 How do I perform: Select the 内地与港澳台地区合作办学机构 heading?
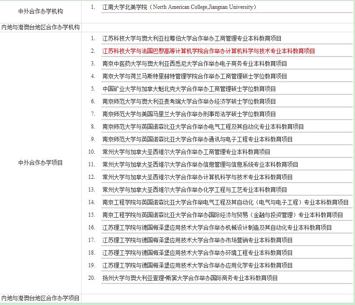(41, 28)
